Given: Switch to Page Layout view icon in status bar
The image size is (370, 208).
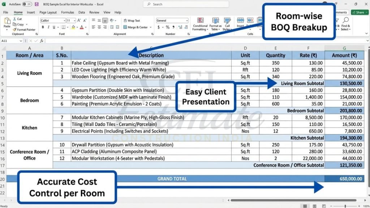Looking at the screenshot, I should (x=315, y=206).
